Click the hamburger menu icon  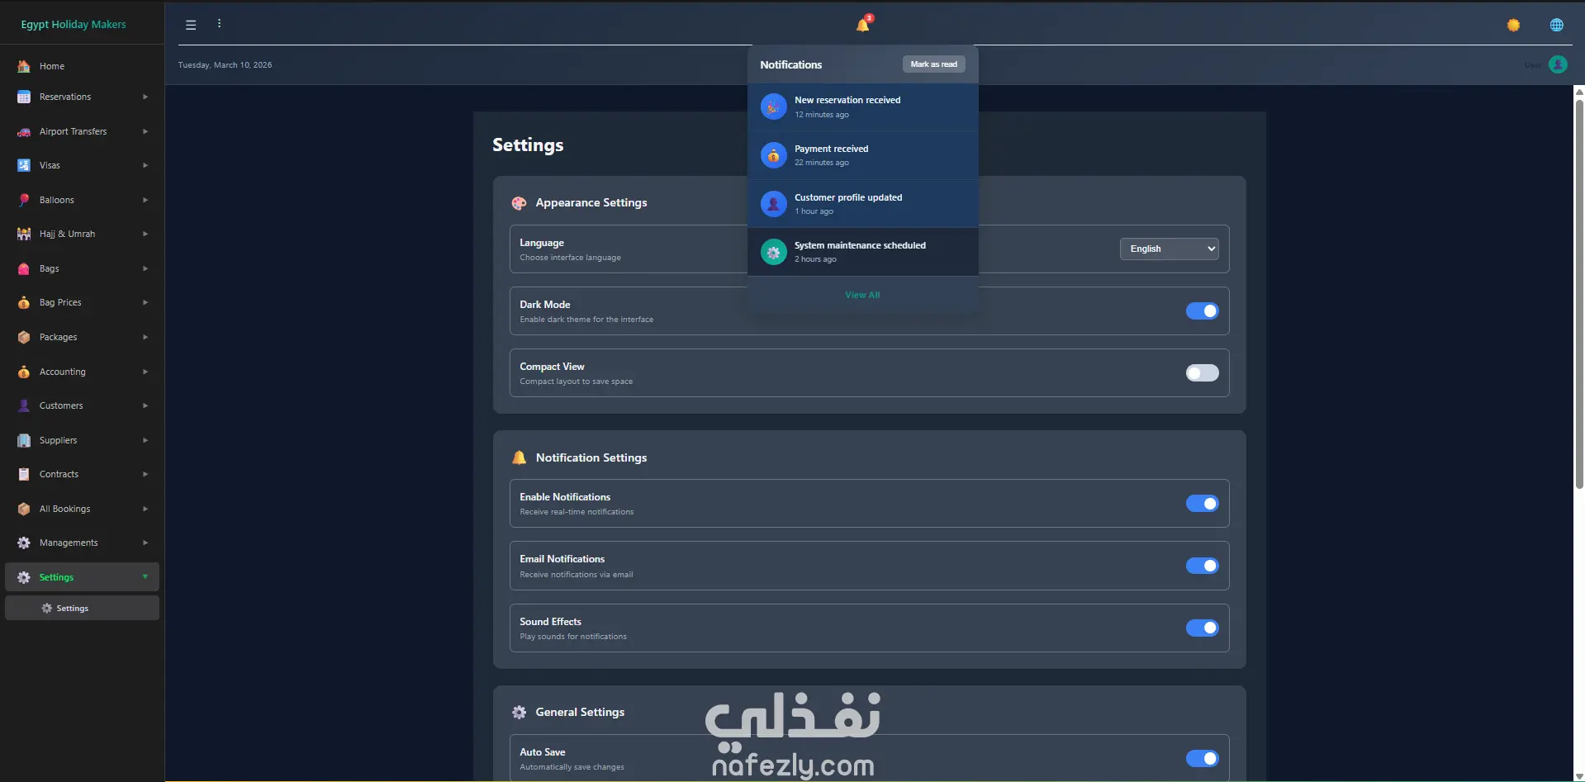[191, 25]
